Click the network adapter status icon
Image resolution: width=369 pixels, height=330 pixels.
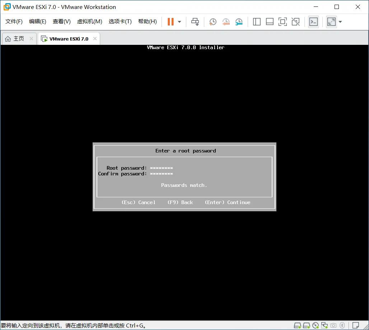[x=324, y=325]
